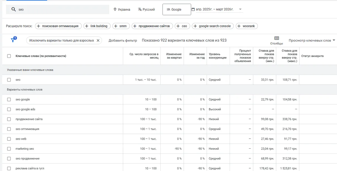The width and height of the screenshot is (337, 171).
Task: Expand the date range dropdown arrow
Action: click(x=240, y=9)
